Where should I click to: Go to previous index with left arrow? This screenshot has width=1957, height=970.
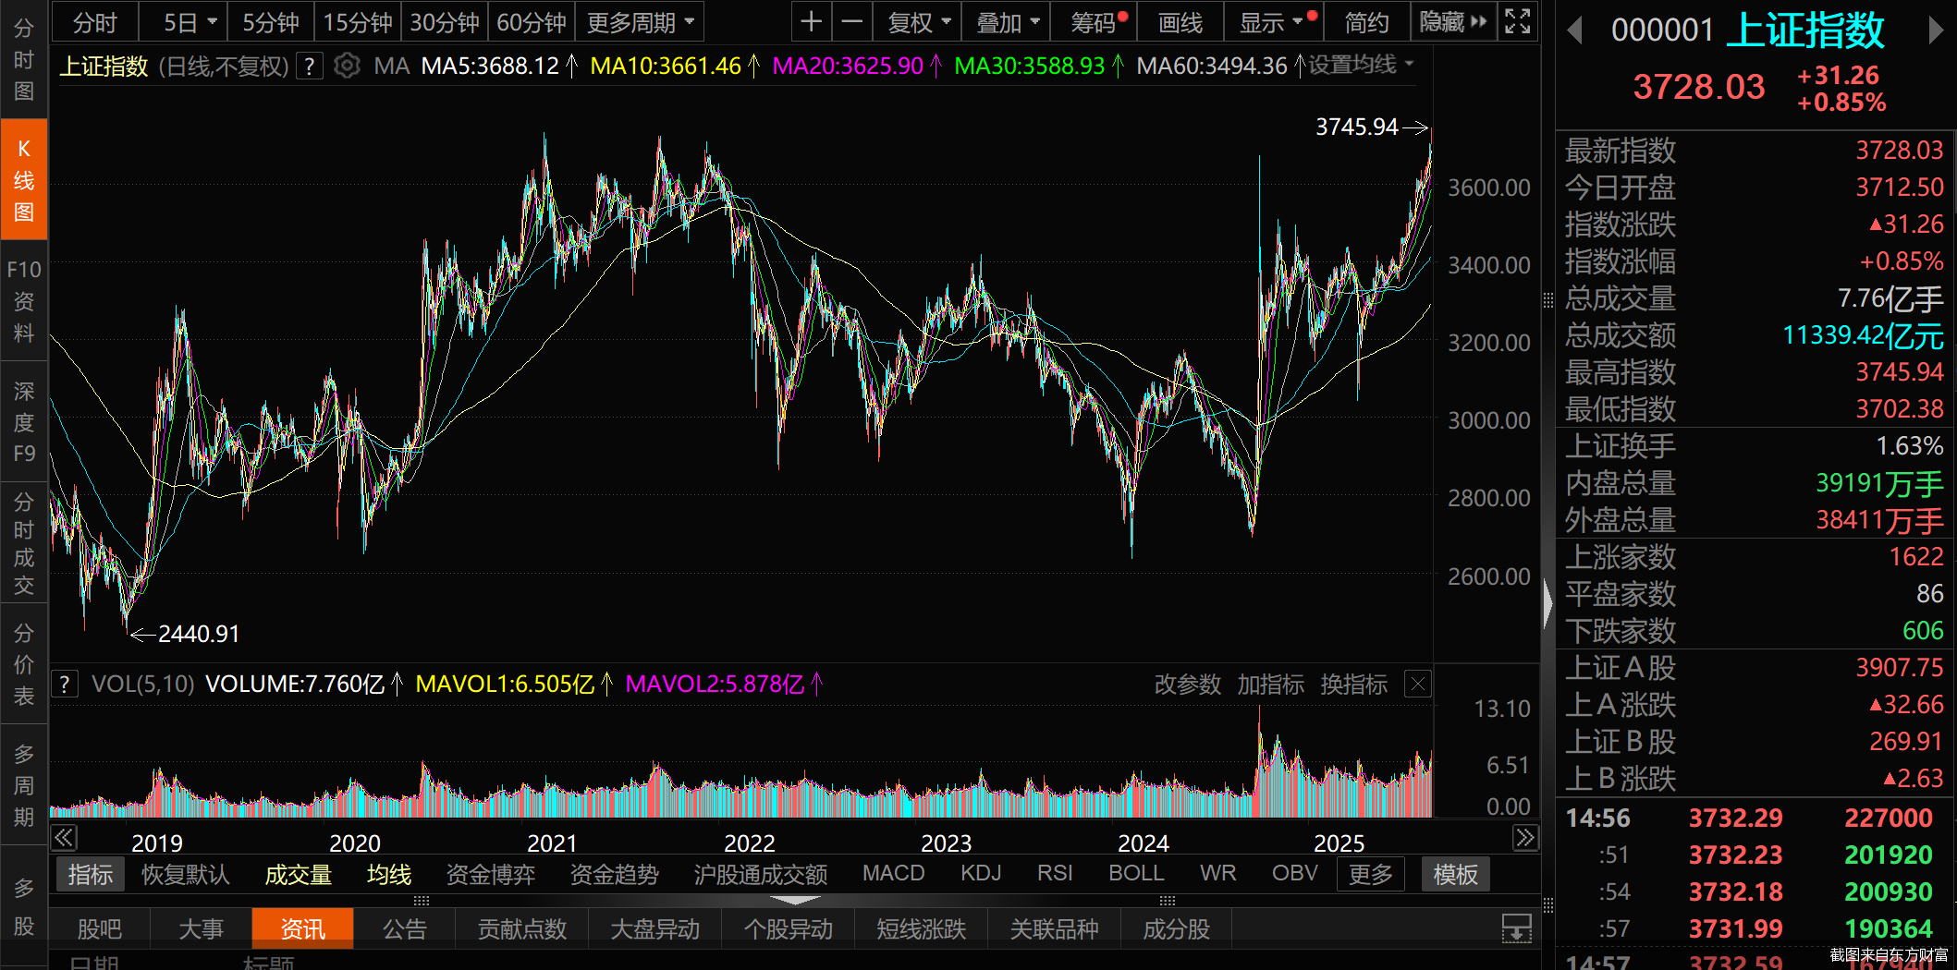[1576, 31]
